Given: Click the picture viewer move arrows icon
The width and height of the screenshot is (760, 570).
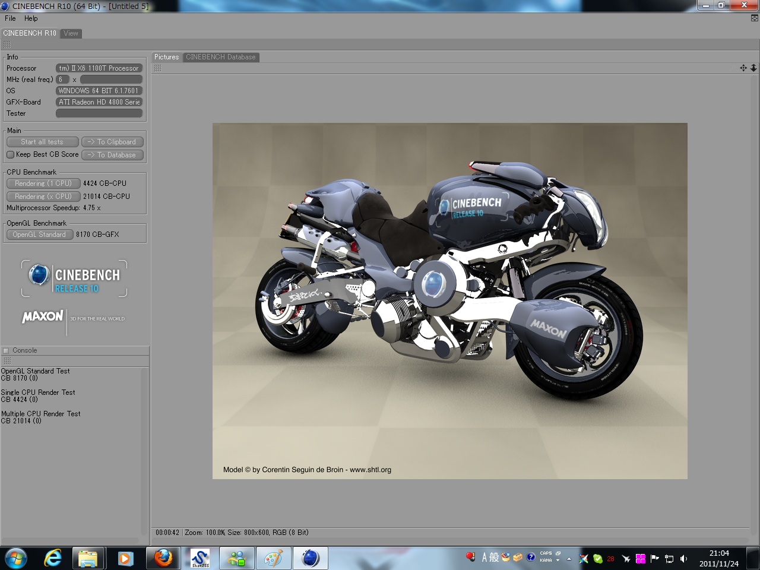Looking at the screenshot, I should 743,68.
